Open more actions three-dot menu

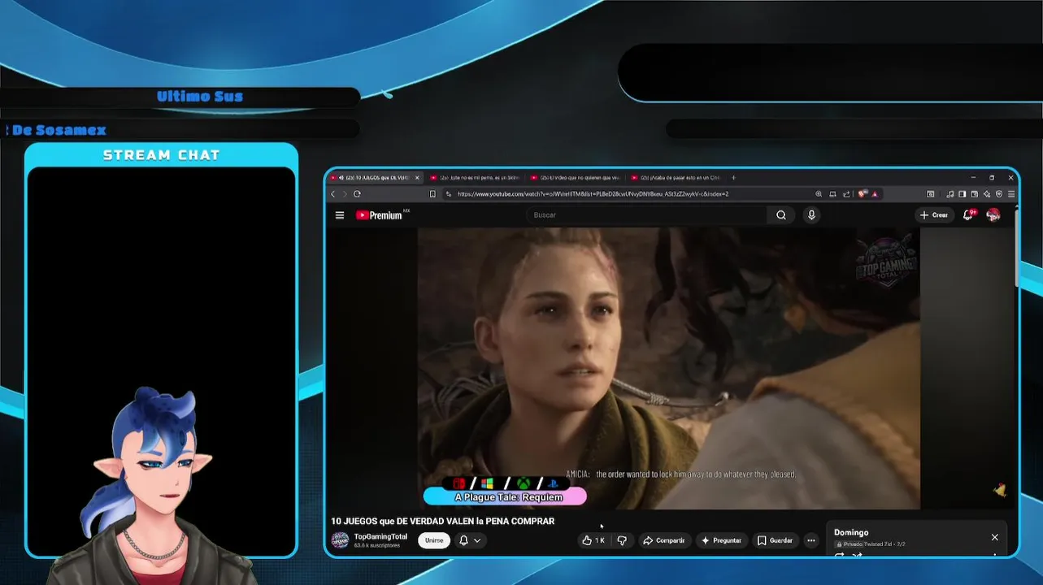[810, 540]
